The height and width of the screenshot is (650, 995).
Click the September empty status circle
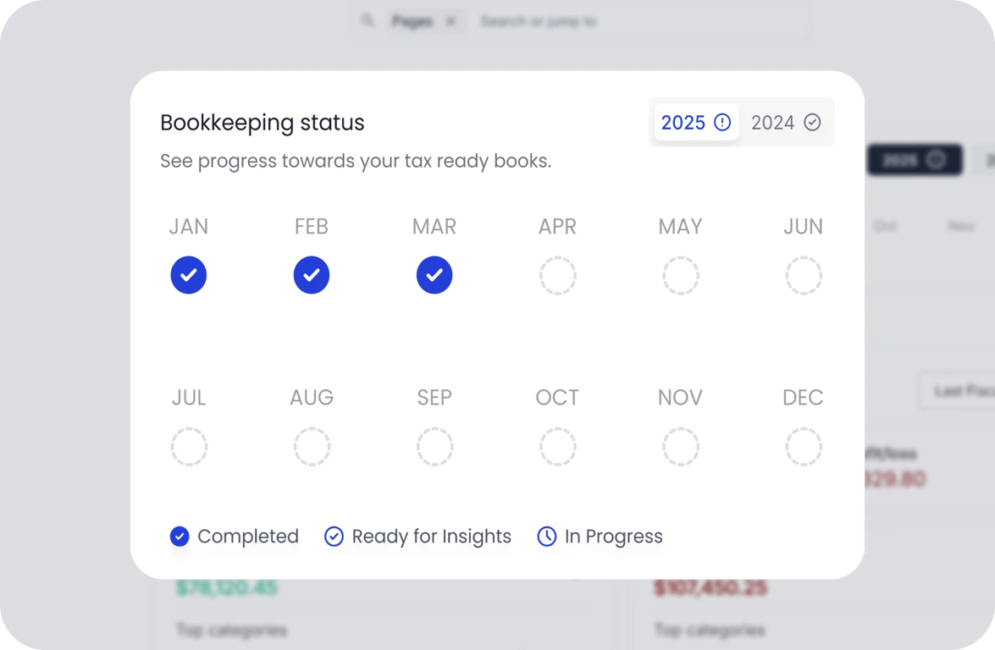click(434, 446)
